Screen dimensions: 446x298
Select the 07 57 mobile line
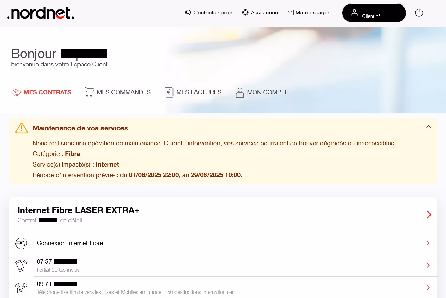pyautogui.click(x=57, y=262)
